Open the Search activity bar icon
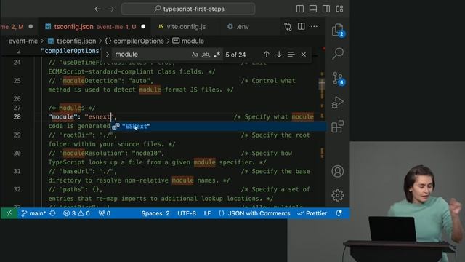Image resolution: width=465 pixels, height=262 pixels. click(338, 54)
